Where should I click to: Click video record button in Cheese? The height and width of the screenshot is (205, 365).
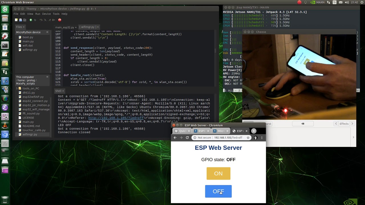pos(303,124)
